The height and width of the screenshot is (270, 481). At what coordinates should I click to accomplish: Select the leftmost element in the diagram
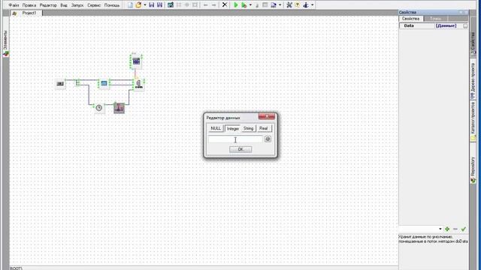point(60,83)
